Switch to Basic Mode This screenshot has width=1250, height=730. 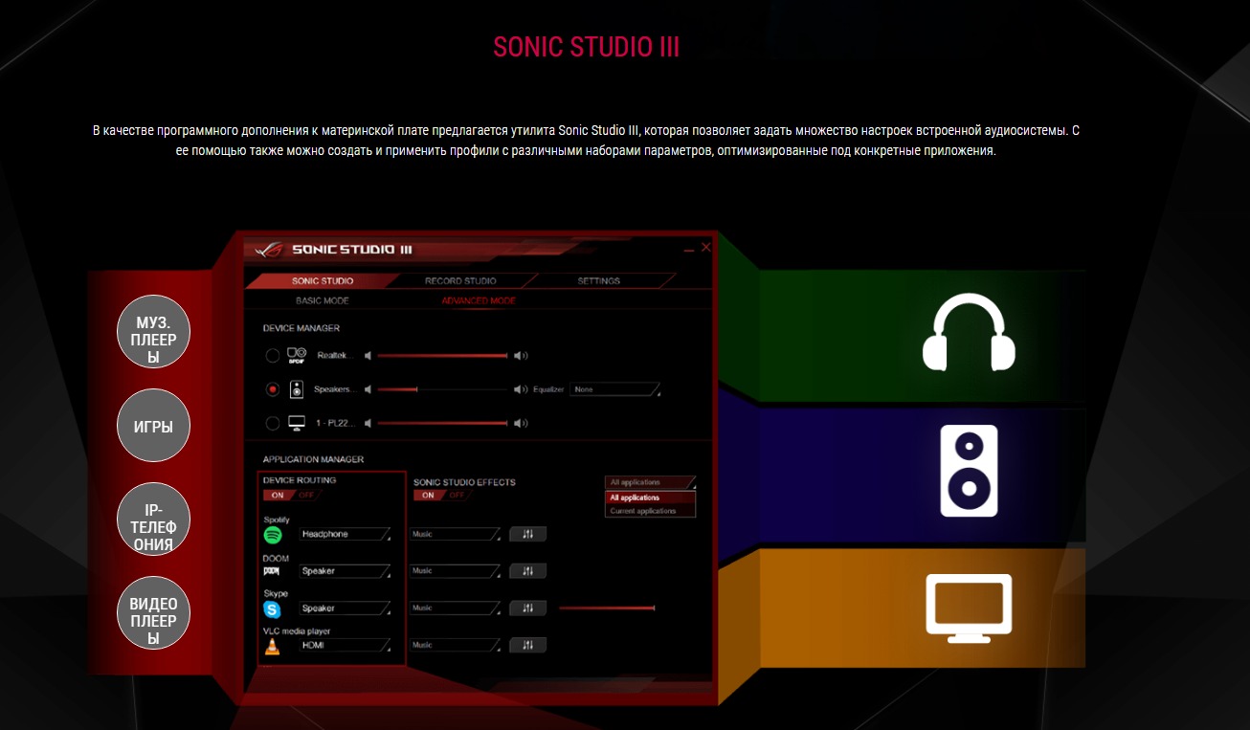point(323,301)
